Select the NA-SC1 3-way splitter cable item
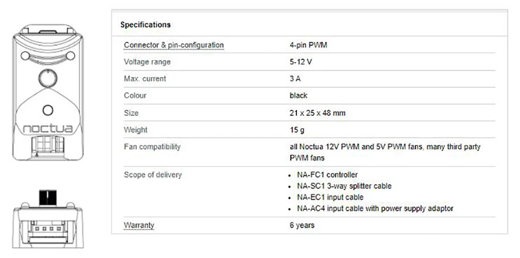Viewport: 520px width, 258px height. click(x=344, y=186)
